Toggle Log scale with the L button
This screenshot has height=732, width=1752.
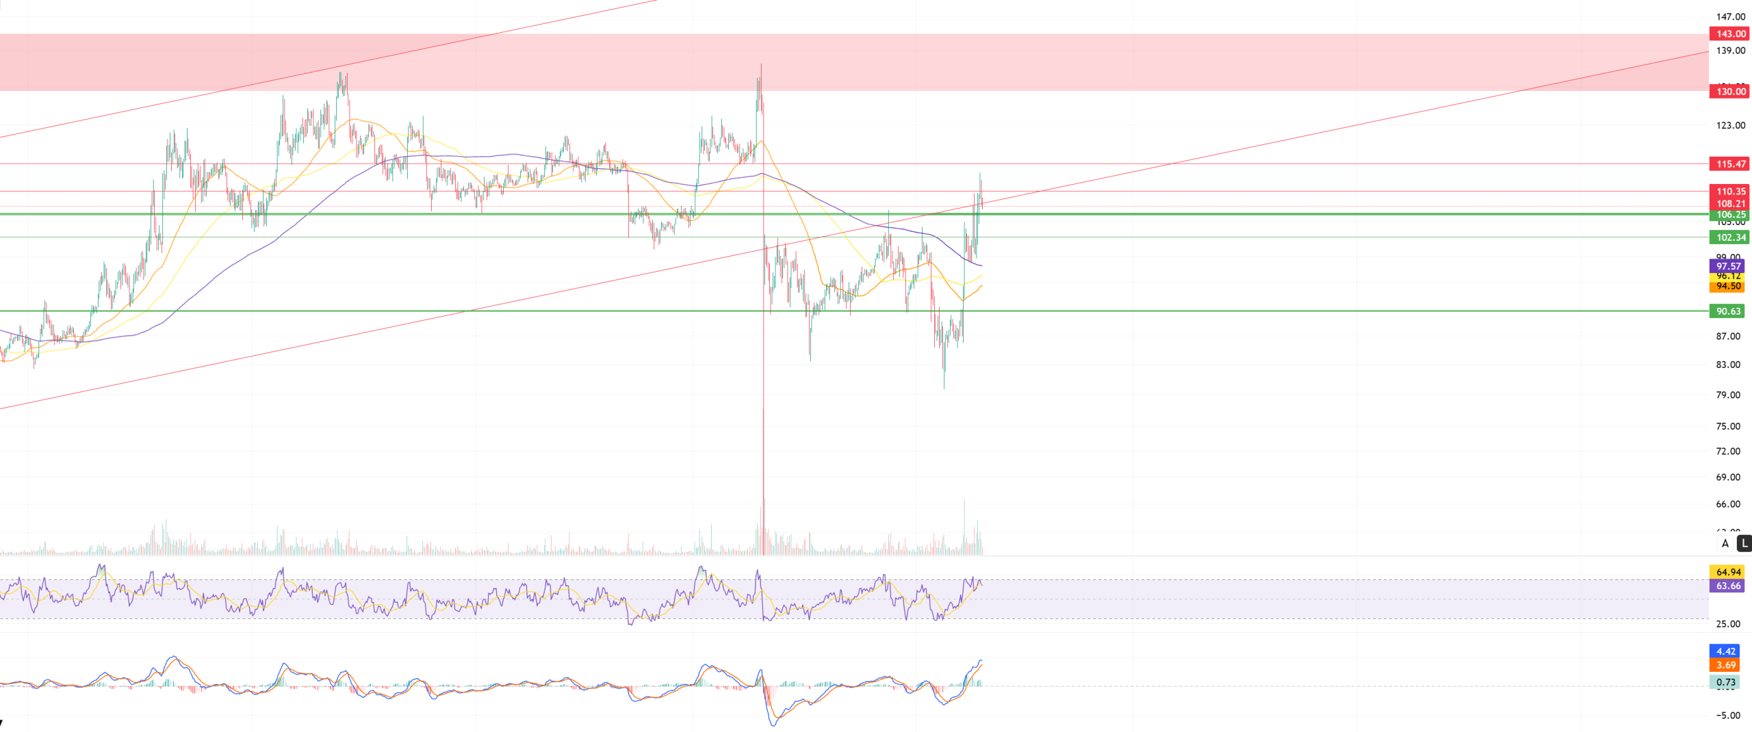[x=1744, y=543]
